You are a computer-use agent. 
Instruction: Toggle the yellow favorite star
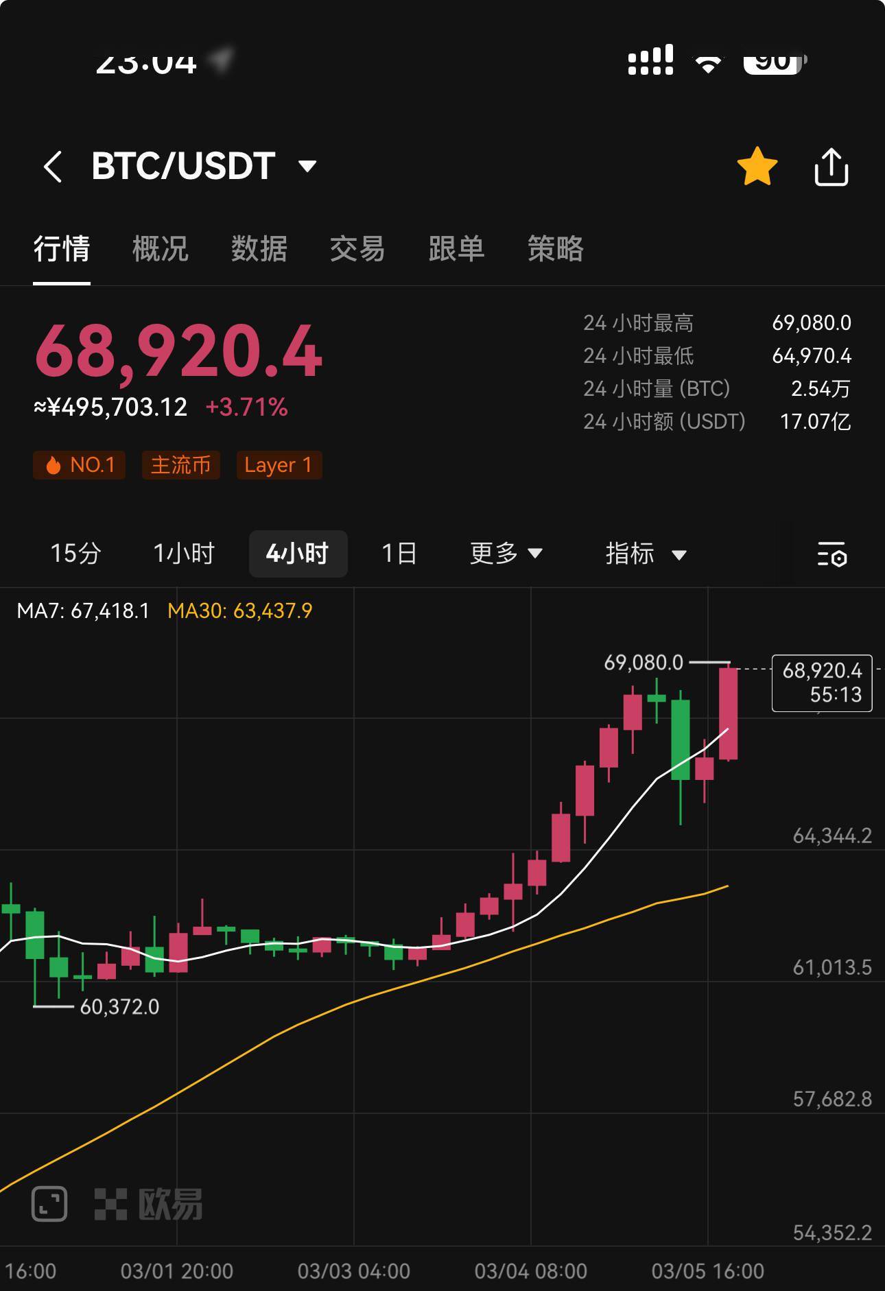coord(757,167)
